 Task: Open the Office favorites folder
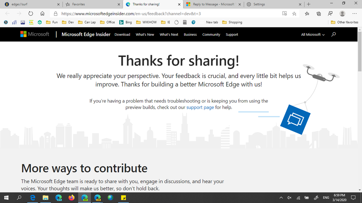(x=107, y=22)
